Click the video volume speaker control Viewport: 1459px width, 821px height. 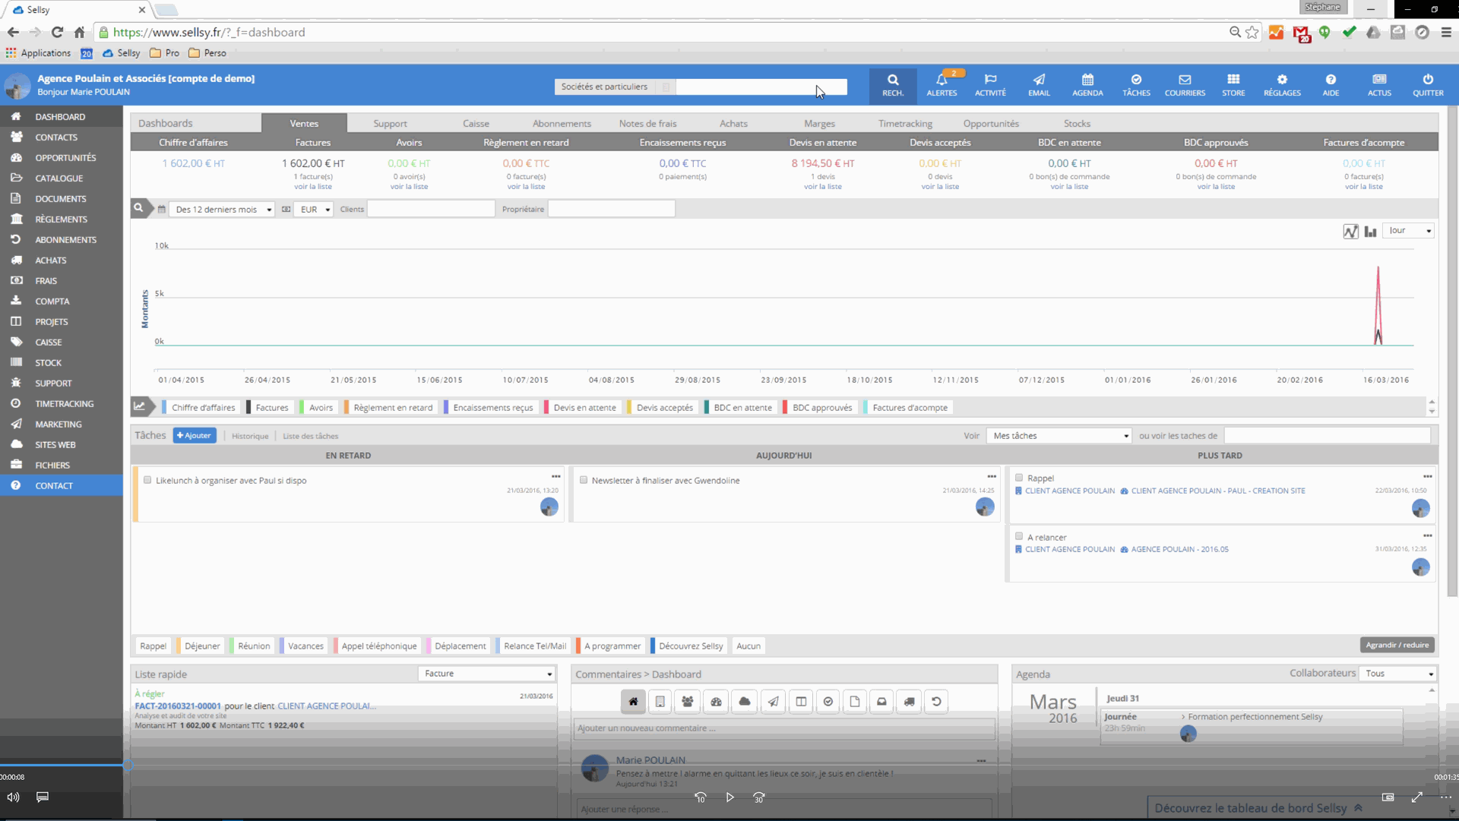click(13, 797)
